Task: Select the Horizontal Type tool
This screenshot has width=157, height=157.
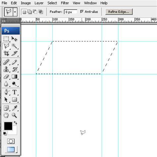Action: click(x=14, y=92)
